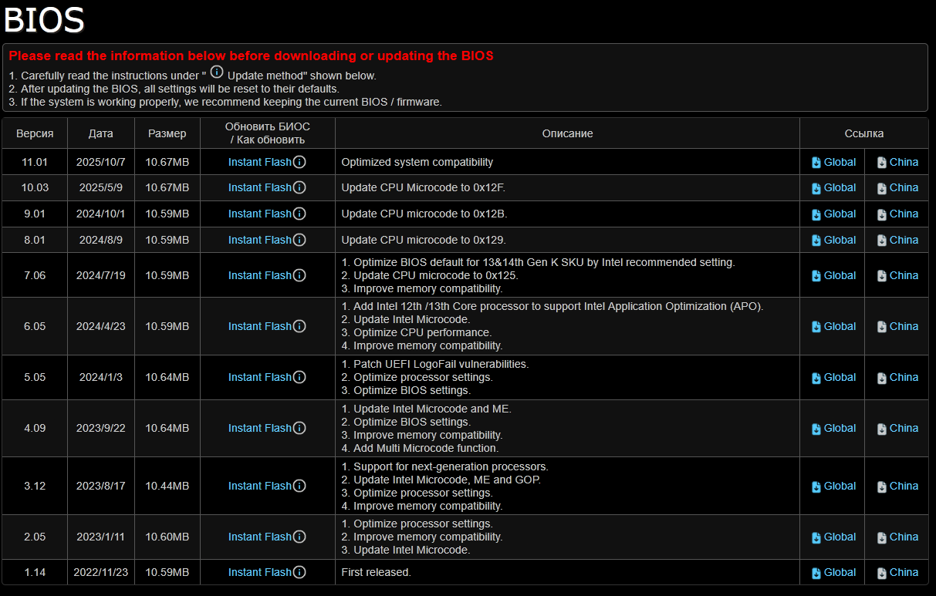Screen dimensions: 936x596
Task: Click the China link for BIOS 7.06
Action: coord(904,275)
